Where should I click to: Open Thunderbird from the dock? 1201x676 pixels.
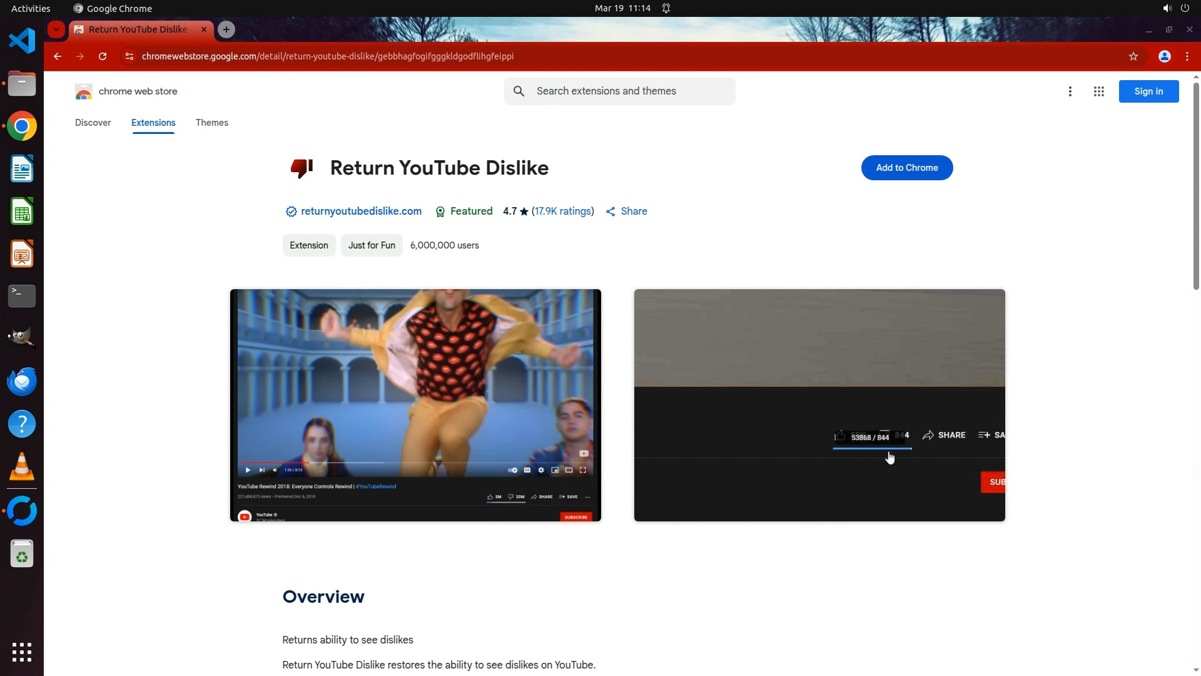(x=22, y=381)
